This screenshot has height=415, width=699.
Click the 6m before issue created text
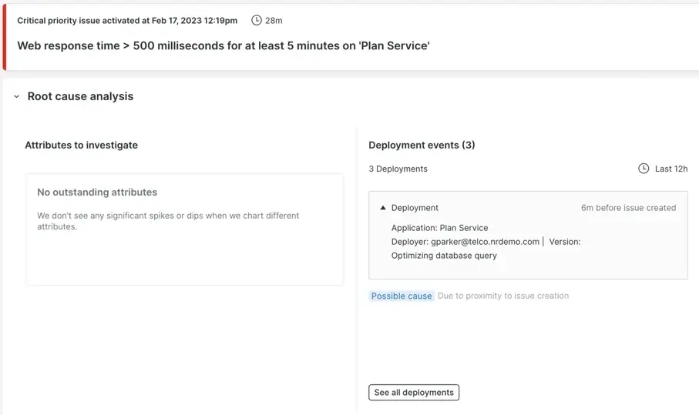[628, 208]
